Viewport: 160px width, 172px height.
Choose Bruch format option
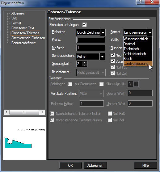click(x=138, y=59)
